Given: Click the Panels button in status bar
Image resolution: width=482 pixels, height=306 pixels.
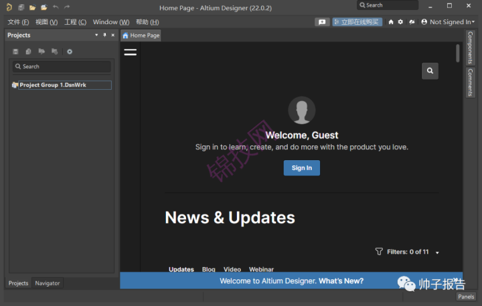Looking at the screenshot, I should (466, 297).
